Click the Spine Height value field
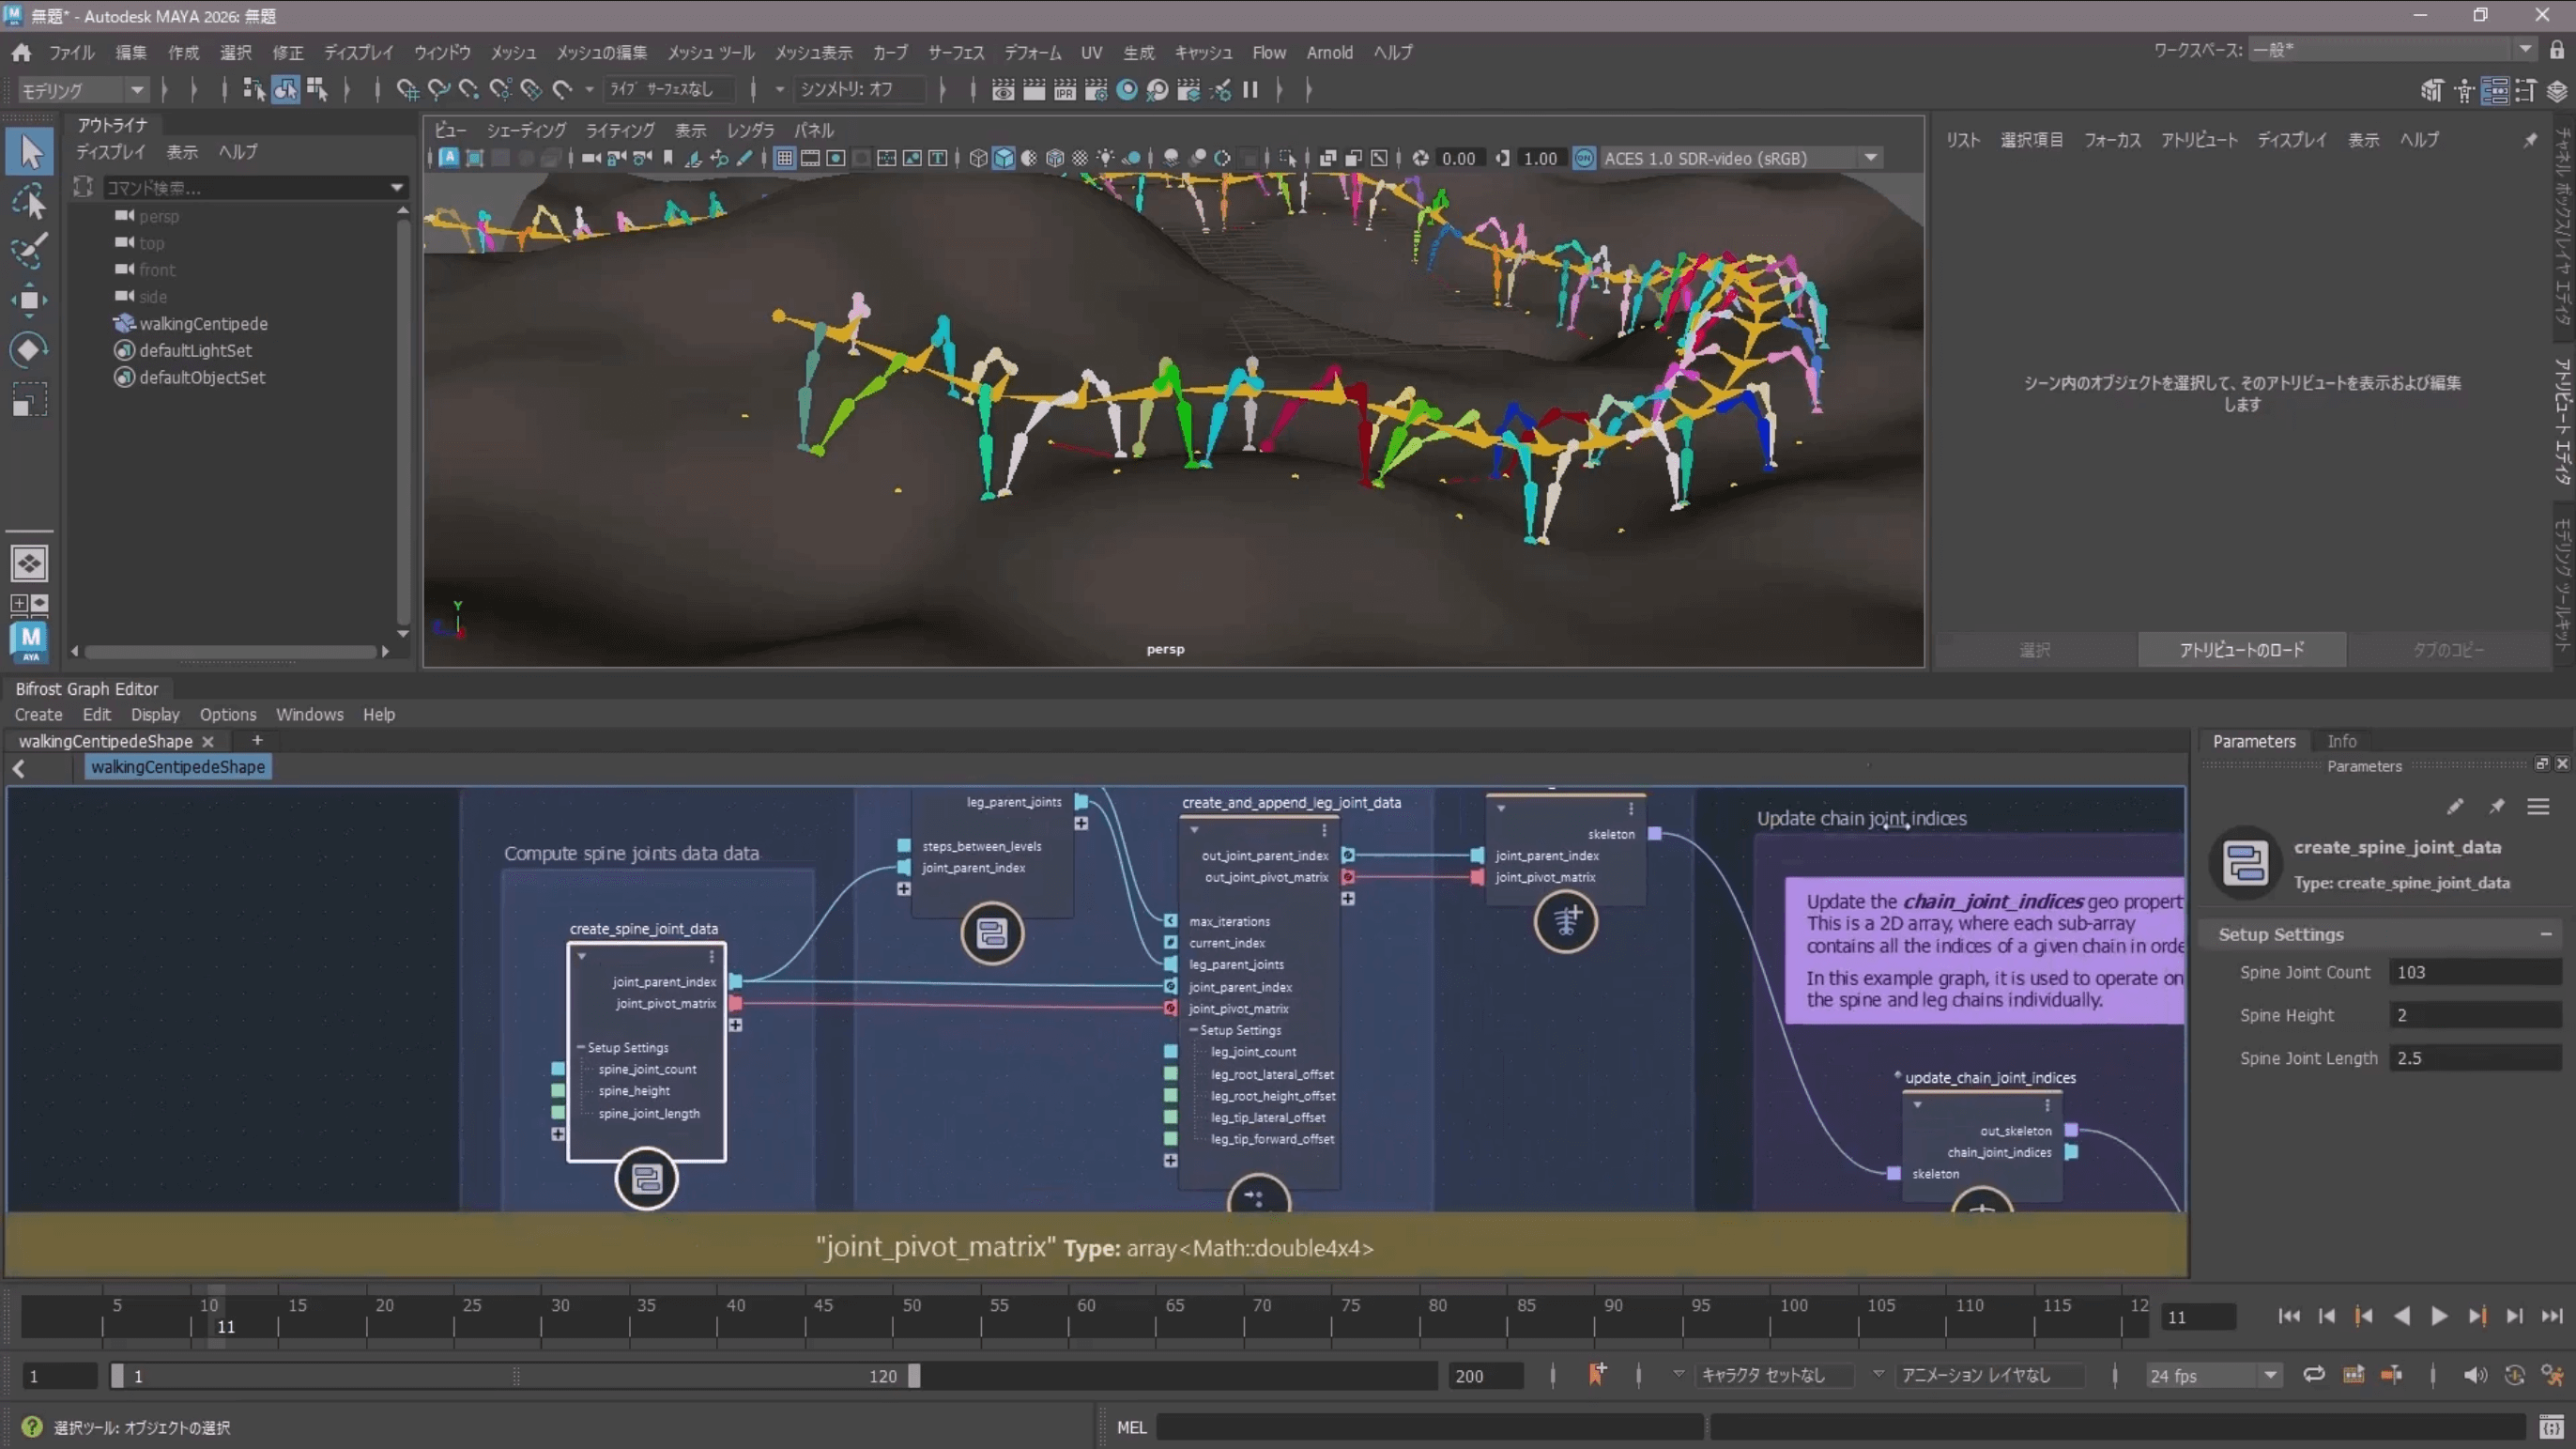This screenshot has height=1449, width=2576. (2476, 1015)
